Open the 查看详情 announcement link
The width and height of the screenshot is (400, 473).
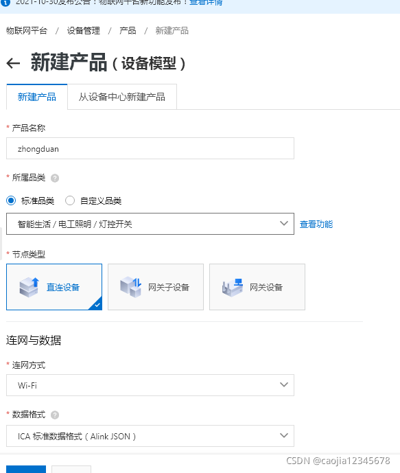click(x=206, y=3)
